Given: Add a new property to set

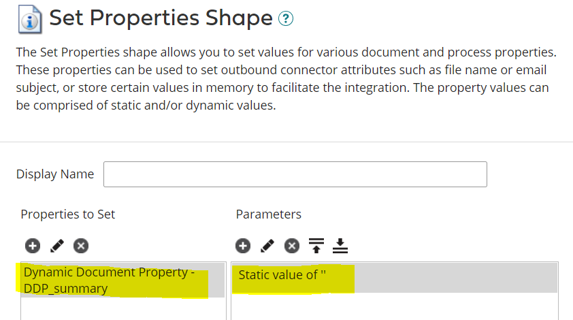Looking at the screenshot, I should point(33,246).
